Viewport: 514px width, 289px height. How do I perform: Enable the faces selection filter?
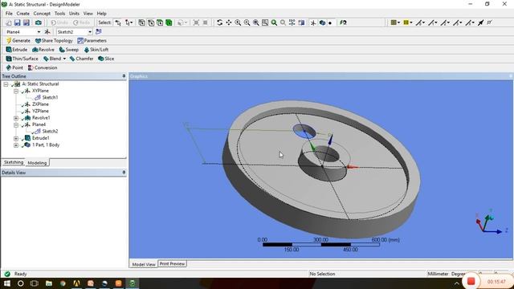pos(160,22)
